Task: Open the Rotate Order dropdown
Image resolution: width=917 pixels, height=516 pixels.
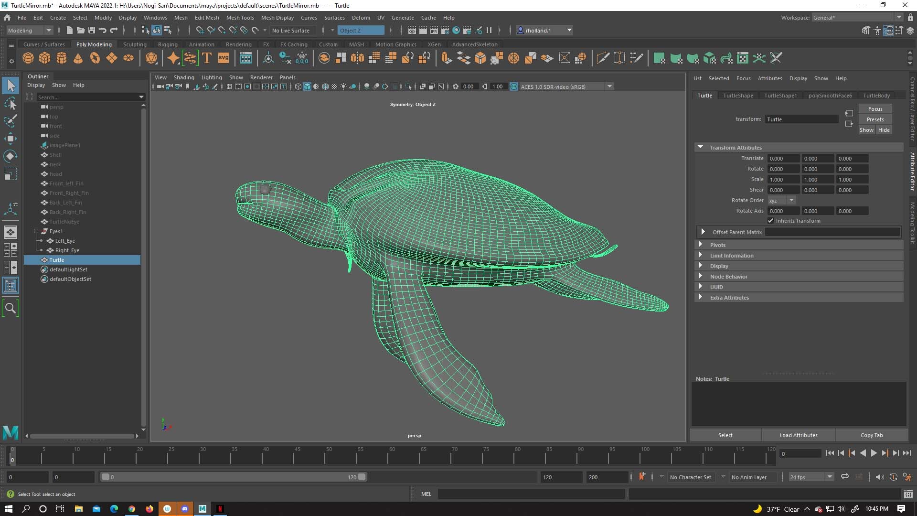Action: 792,200
